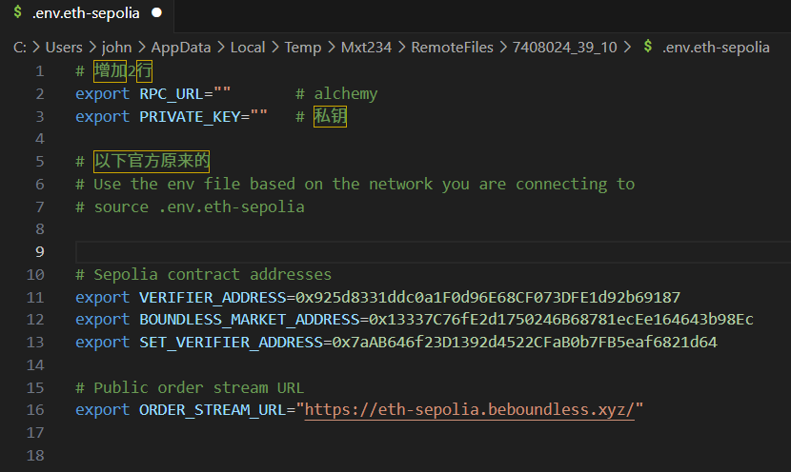Click the shell icon in the breadcrumb file entry
This screenshot has height=472, width=791.
[x=648, y=47]
